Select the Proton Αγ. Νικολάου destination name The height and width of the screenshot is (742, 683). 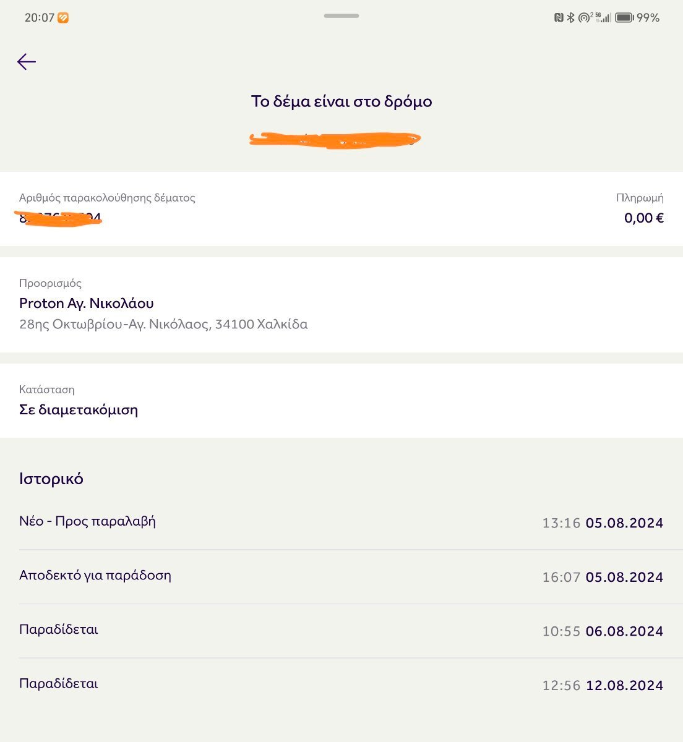(x=87, y=303)
